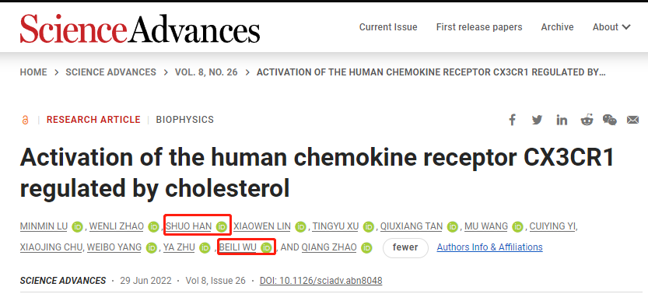Share article via Twitter bird icon
The width and height of the screenshot is (648, 294).
point(537,120)
